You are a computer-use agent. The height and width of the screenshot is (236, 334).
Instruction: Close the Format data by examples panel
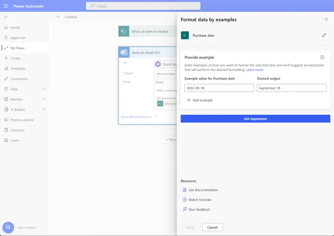point(326,19)
